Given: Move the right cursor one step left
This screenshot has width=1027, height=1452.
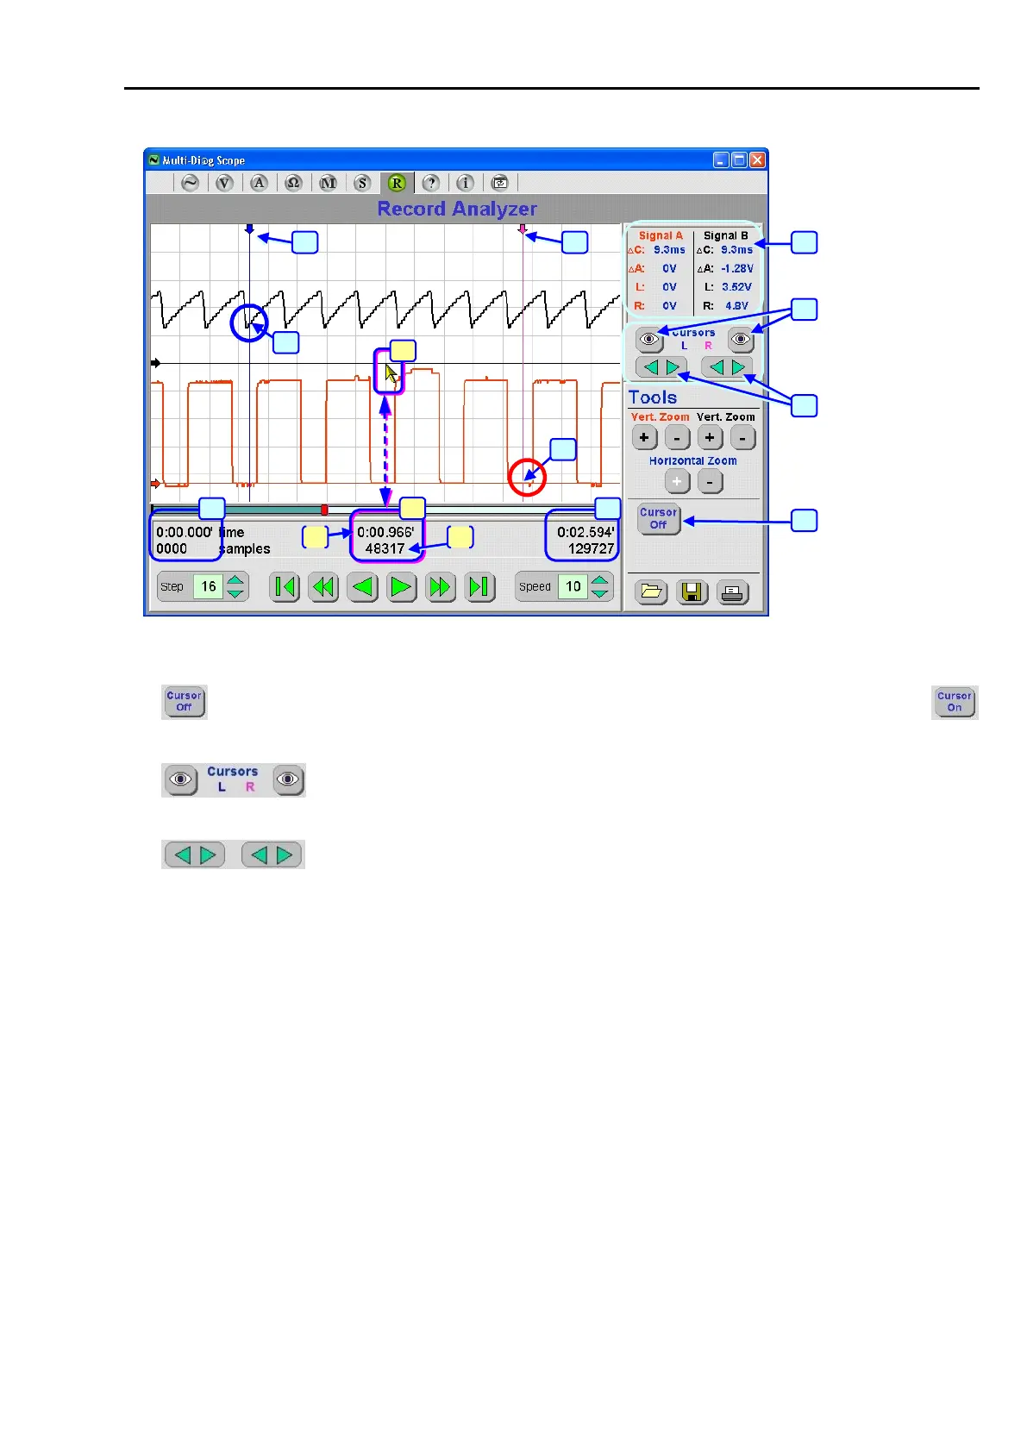Looking at the screenshot, I should 717,367.
